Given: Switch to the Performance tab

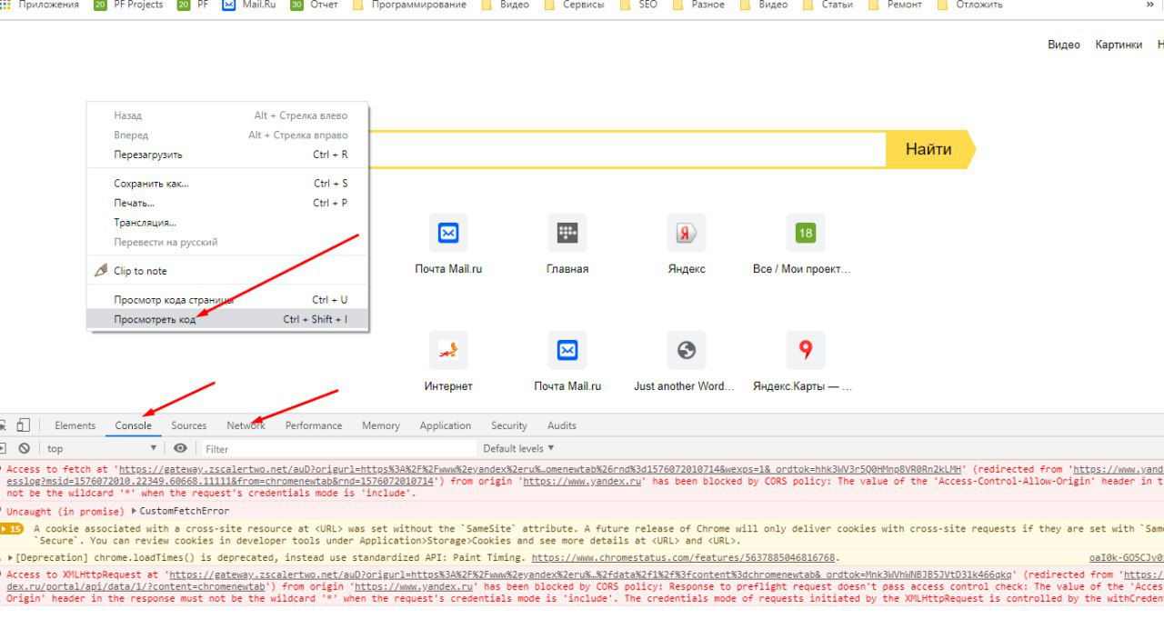Looking at the screenshot, I should click(x=314, y=425).
